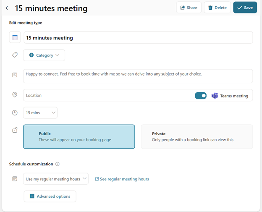
Task: Save the meeting type
Action: 245,8
